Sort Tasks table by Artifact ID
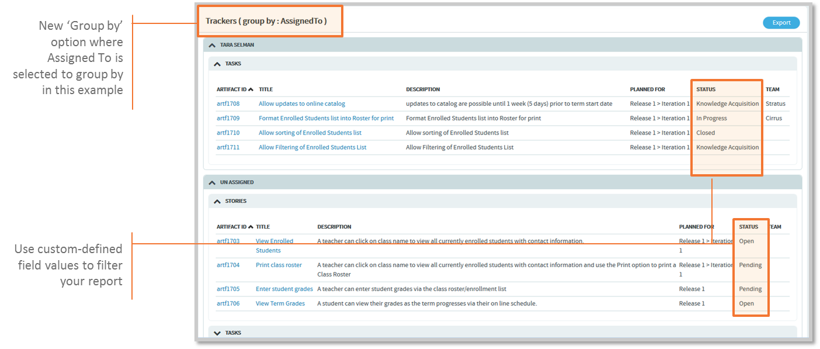 (x=235, y=89)
